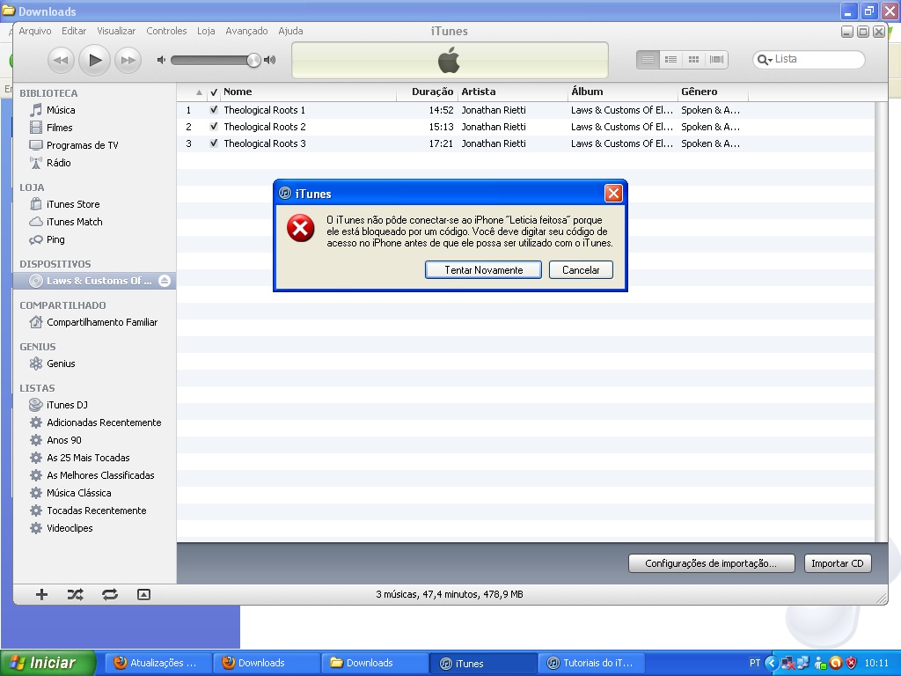901x676 pixels.
Task: Open the Visualizar menu
Action: (116, 31)
